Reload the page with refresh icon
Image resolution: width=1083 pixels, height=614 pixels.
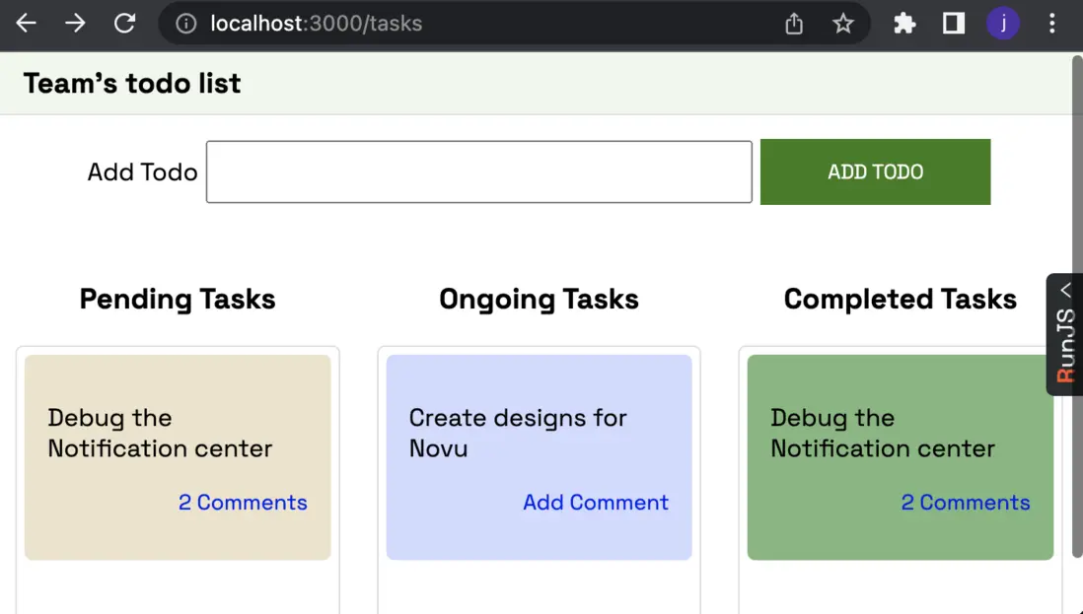tap(124, 24)
